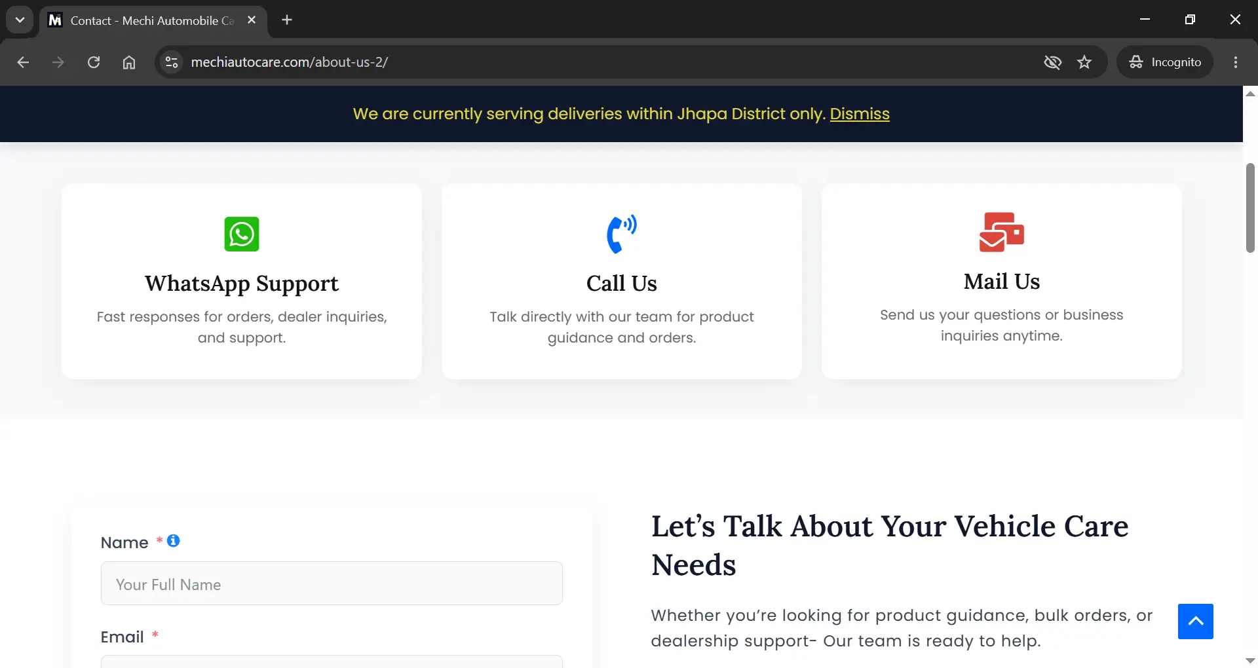Select the Contact - Mechi Automobile tab
The height and width of the screenshot is (668, 1258).
click(x=153, y=20)
